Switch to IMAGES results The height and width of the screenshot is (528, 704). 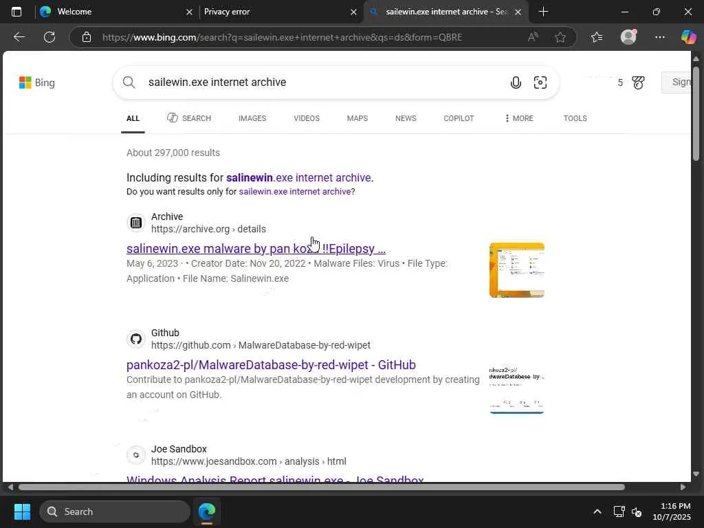(x=252, y=118)
